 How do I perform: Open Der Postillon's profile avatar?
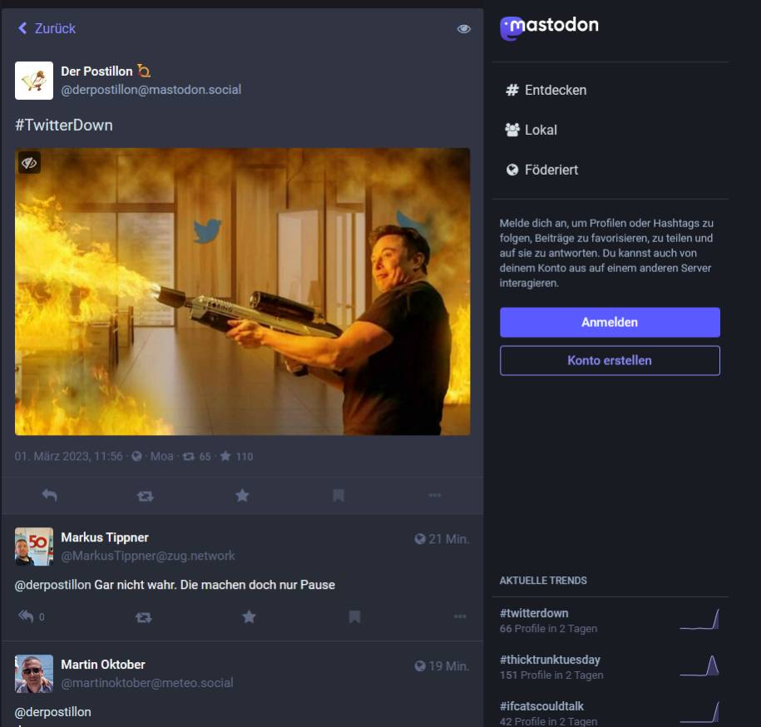(x=34, y=81)
